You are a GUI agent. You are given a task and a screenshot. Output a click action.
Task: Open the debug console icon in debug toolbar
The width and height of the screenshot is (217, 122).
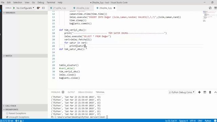pyautogui.click(x=43, y=8)
